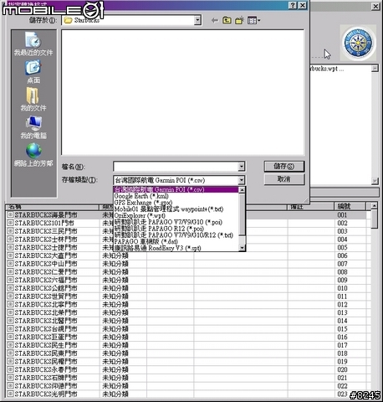The height and width of the screenshot is (402, 383).
Task: Click waypoint icon beside STARBUCKS永春門市
Action: (x=10, y=369)
